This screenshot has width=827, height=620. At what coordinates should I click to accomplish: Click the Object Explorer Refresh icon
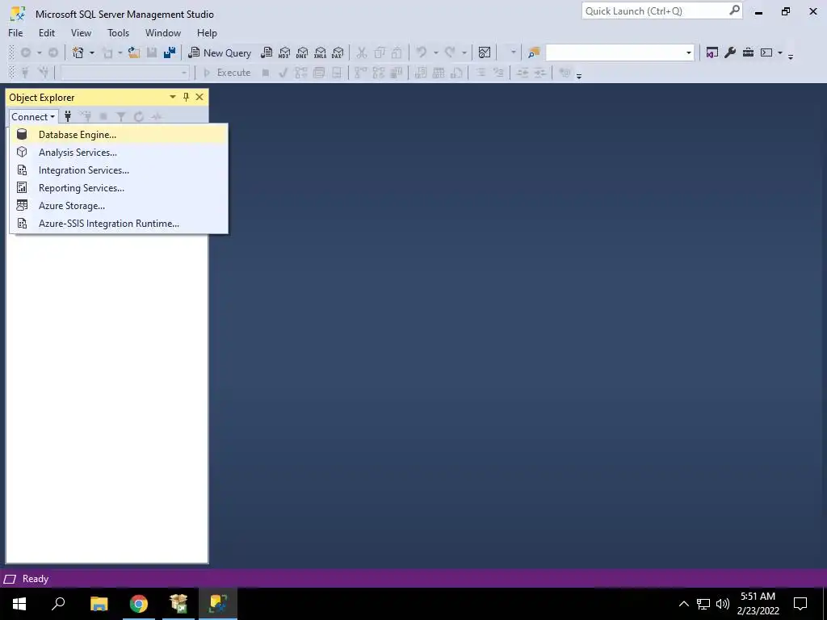[139, 116]
